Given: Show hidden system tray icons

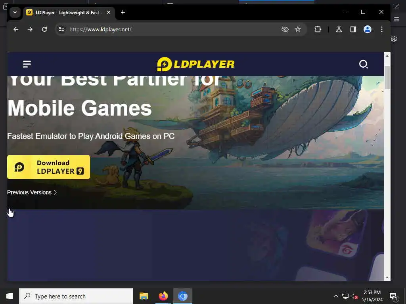Looking at the screenshot, I should 335,296.
